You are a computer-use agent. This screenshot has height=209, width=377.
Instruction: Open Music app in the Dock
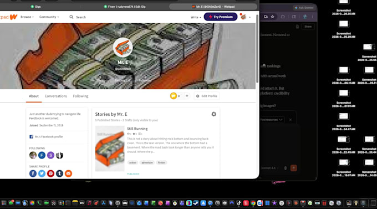[89, 203]
